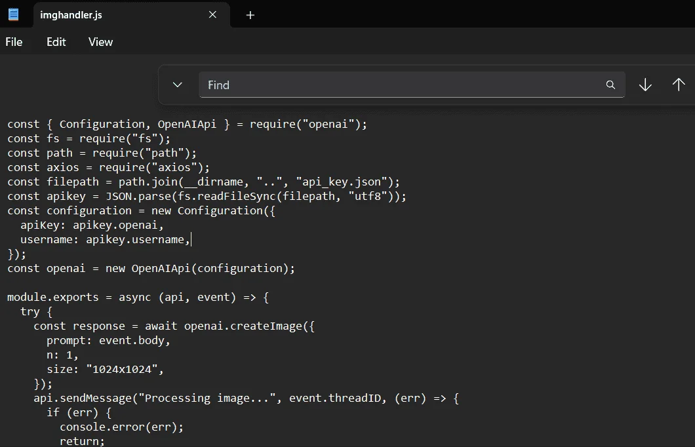
Task: Click the 'return;' line
Action: click(x=82, y=441)
